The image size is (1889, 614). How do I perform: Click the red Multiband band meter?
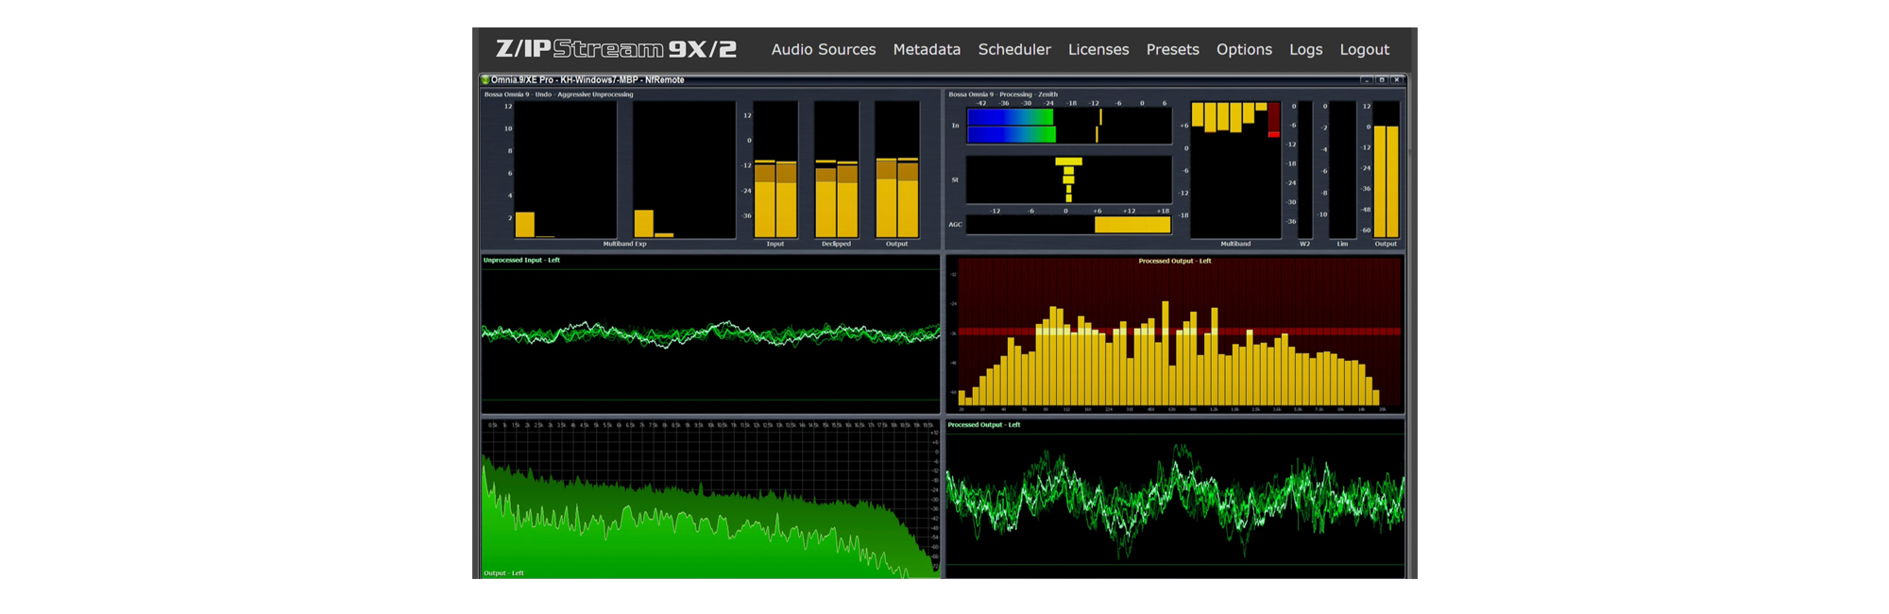[1273, 120]
